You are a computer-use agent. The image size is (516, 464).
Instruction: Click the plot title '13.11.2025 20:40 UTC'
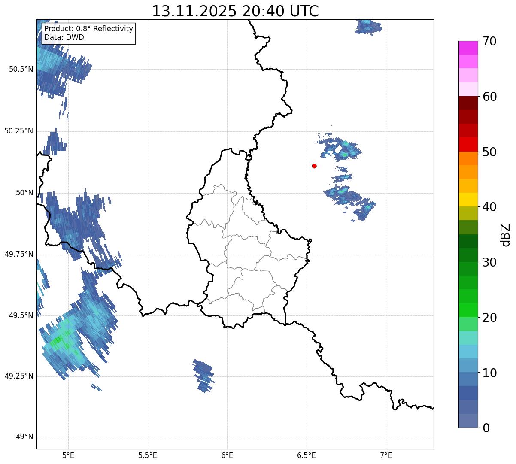pos(235,11)
